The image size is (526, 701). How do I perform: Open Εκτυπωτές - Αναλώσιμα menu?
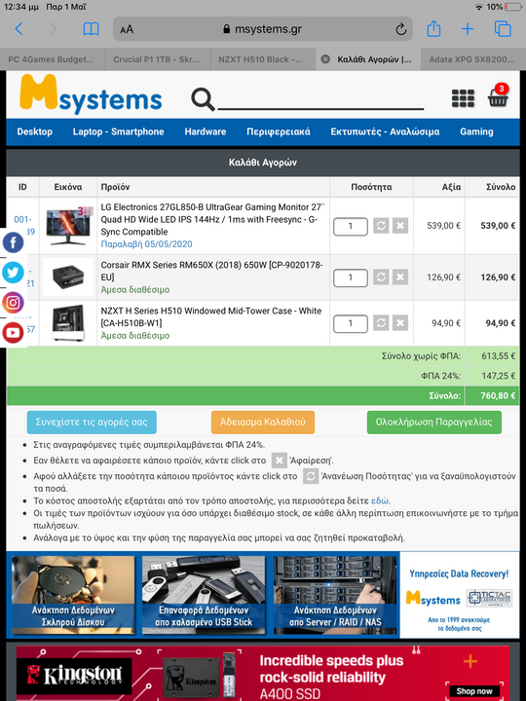(x=385, y=131)
